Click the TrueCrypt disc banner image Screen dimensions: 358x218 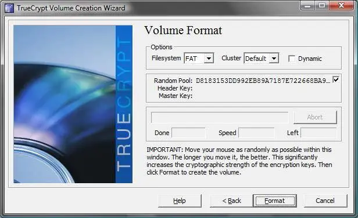(73, 104)
